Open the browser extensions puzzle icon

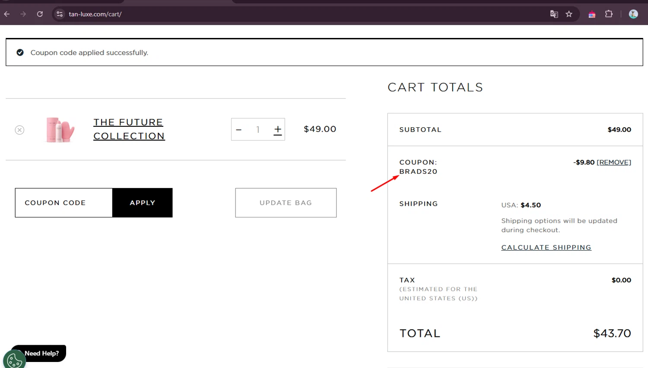[x=609, y=14]
